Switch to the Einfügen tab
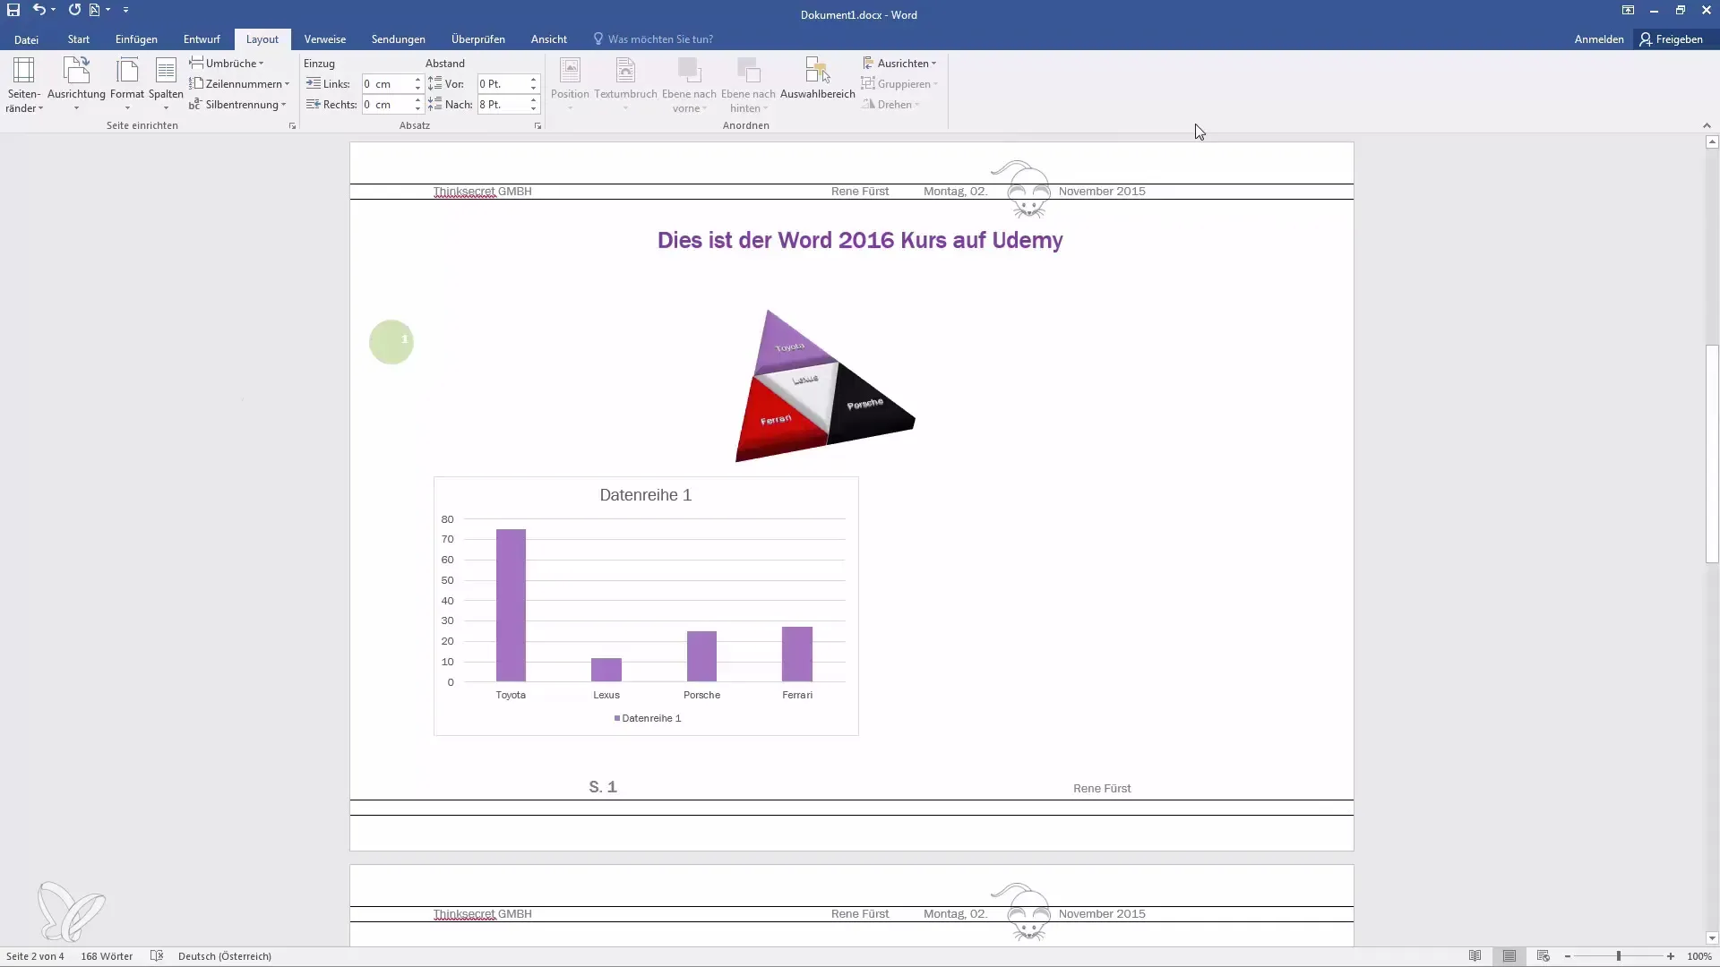1720x967 pixels. click(x=136, y=39)
